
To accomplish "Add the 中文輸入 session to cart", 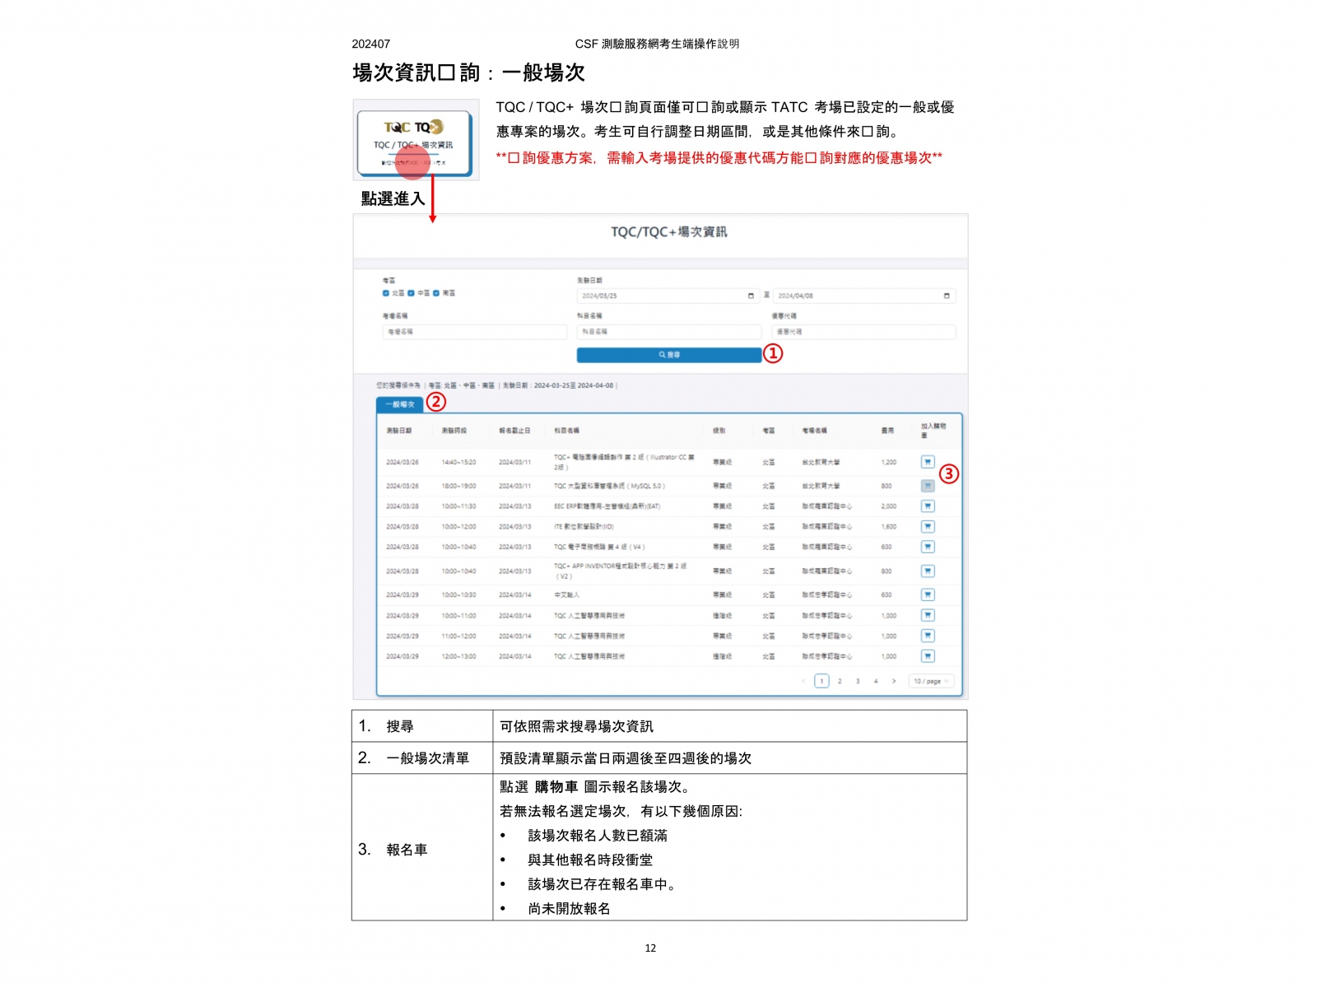I will (928, 594).
